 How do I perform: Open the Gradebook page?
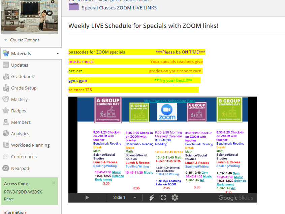pyautogui.click(x=23, y=76)
